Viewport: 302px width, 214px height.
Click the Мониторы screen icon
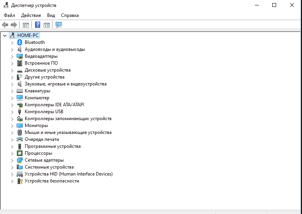point(20,125)
